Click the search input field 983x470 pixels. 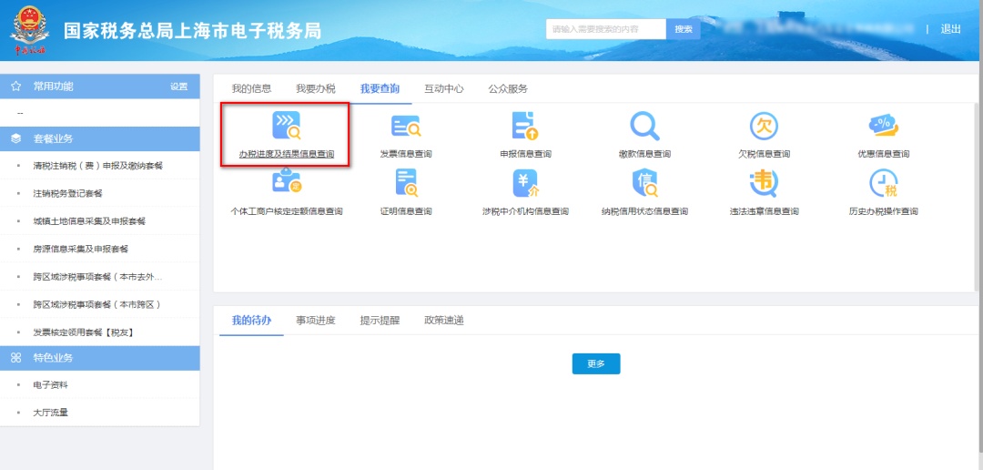606,29
